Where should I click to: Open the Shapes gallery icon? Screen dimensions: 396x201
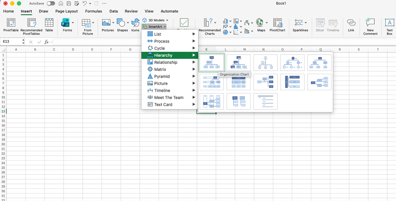(x=121, y=23)
